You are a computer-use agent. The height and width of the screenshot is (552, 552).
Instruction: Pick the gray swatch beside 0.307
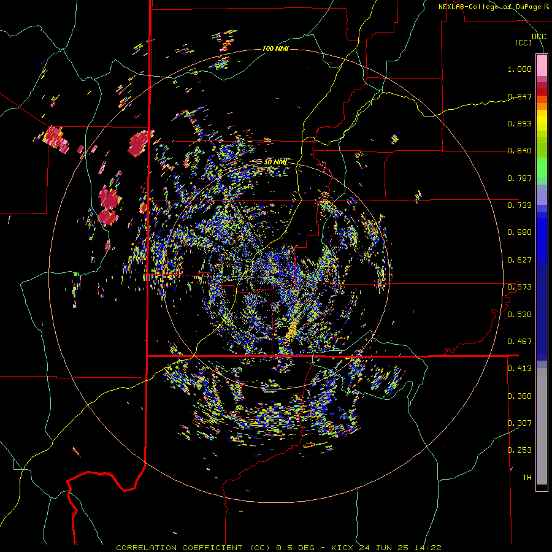[542, 426]
